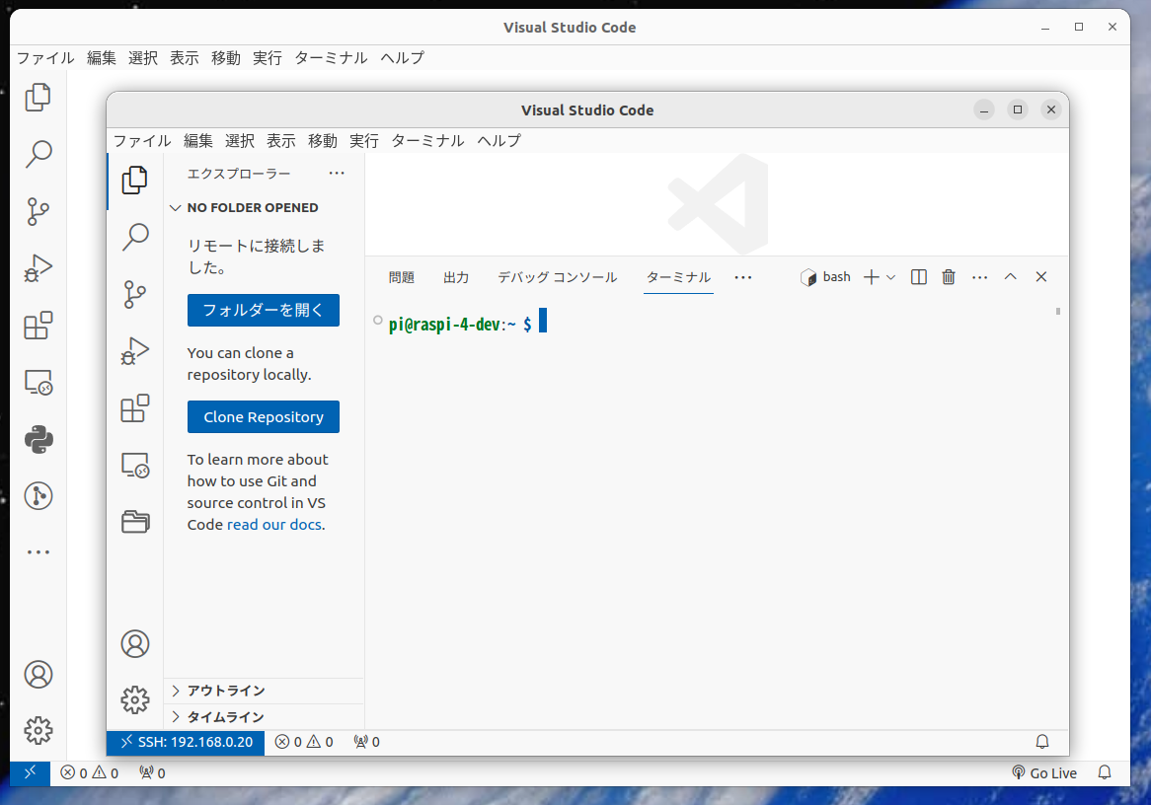Switch to the 問題 panel tab

(402, 277)
